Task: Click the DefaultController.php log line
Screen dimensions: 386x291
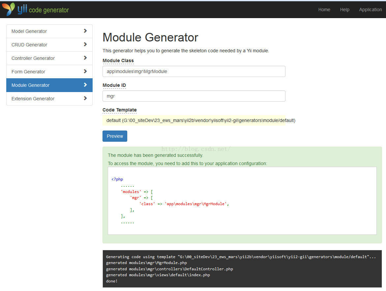Action: [169, 269]
